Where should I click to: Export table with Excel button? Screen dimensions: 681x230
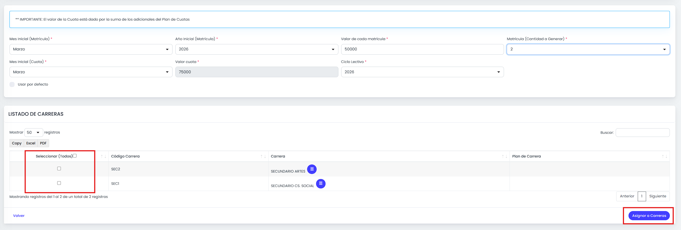click(x=31, y=143)
